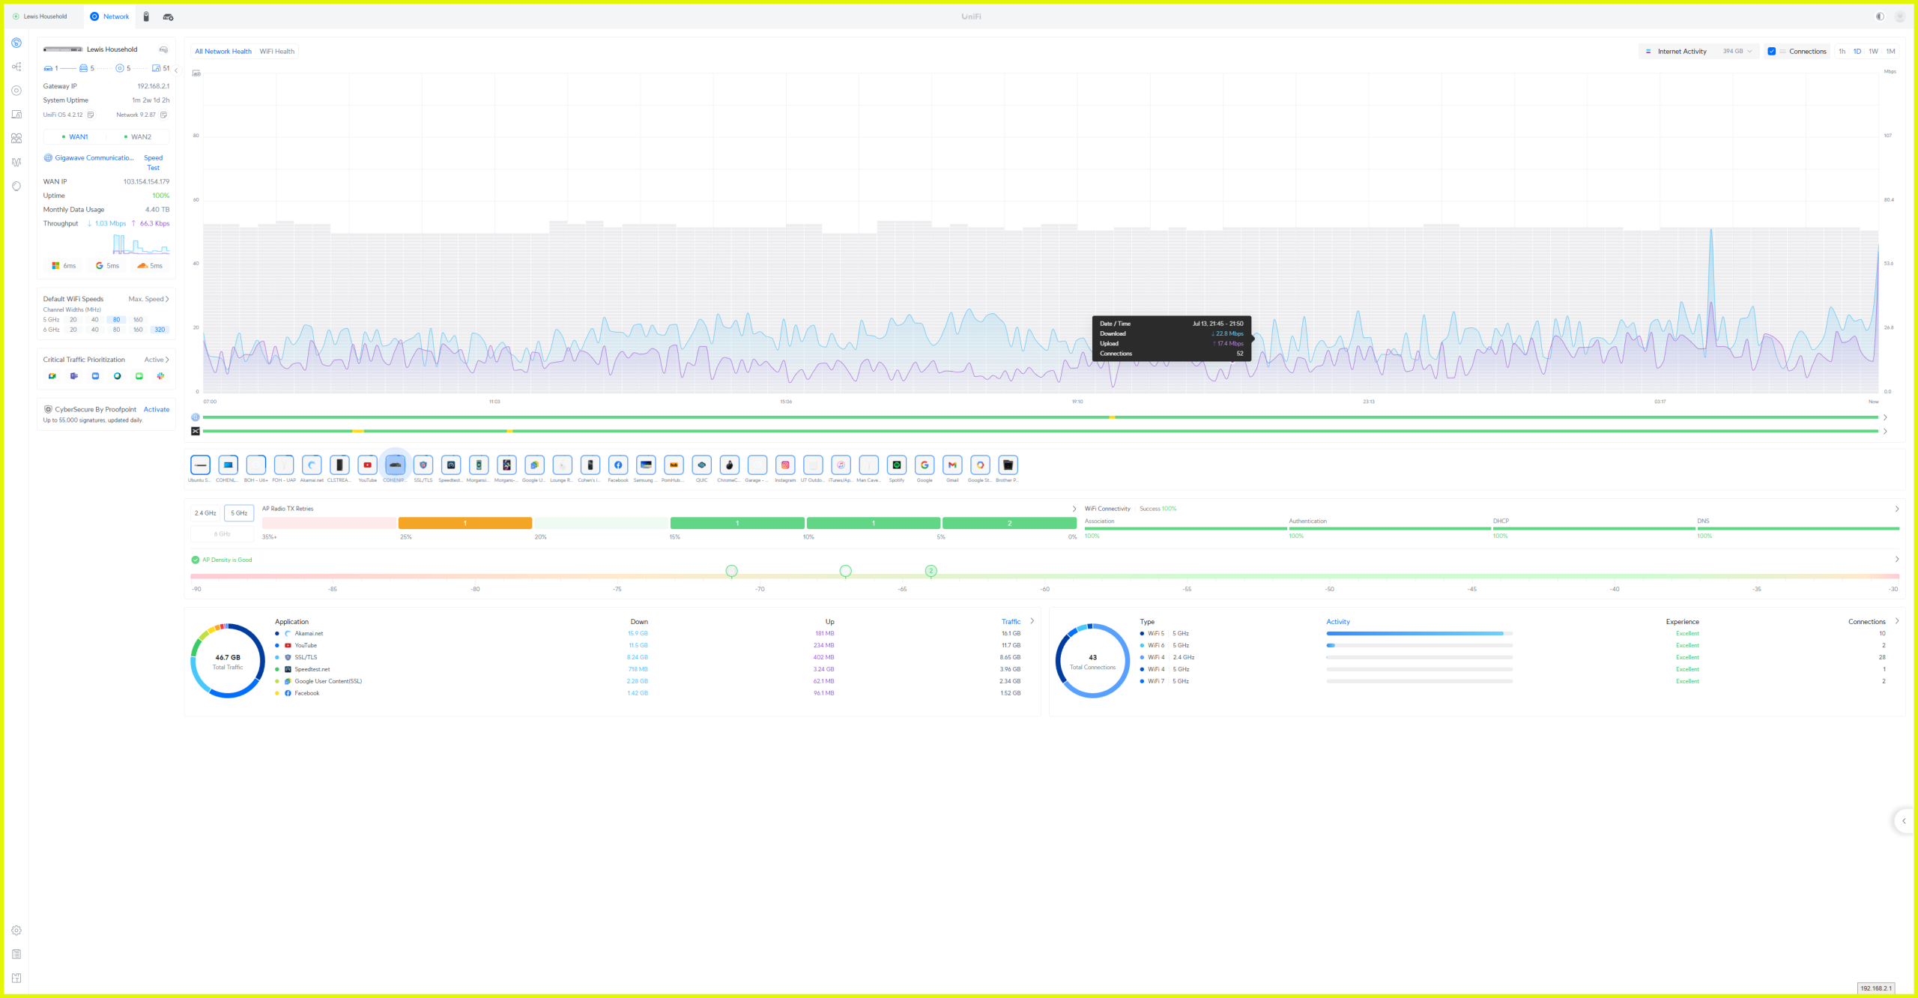Select the YouTube tile in the traffic strip

[367, 465]
